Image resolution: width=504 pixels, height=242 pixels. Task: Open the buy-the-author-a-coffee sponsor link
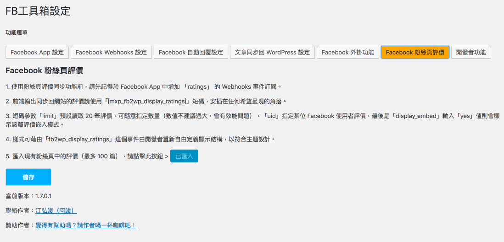[86, 226]
